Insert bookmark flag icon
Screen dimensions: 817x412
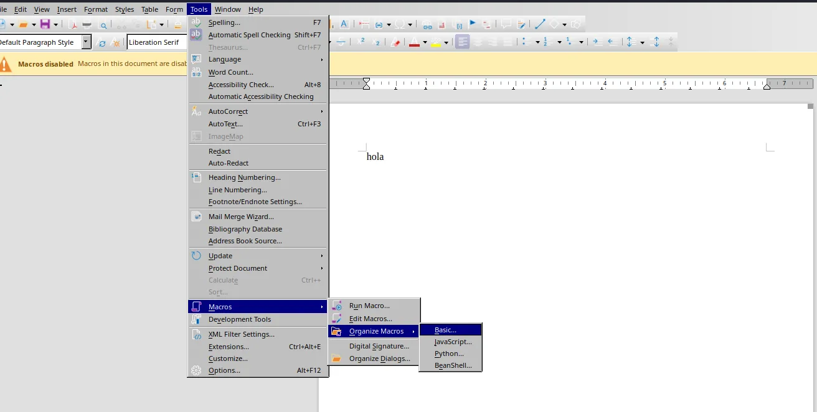[473, 24]
